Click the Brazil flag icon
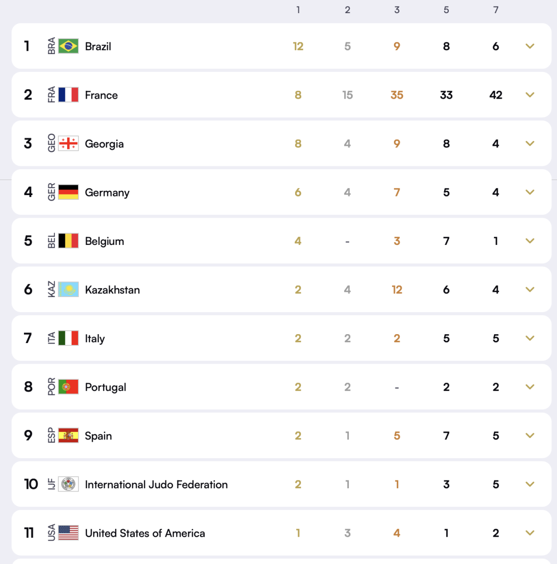Viewport: 557px width, 564px height. [x=69, y=46]
